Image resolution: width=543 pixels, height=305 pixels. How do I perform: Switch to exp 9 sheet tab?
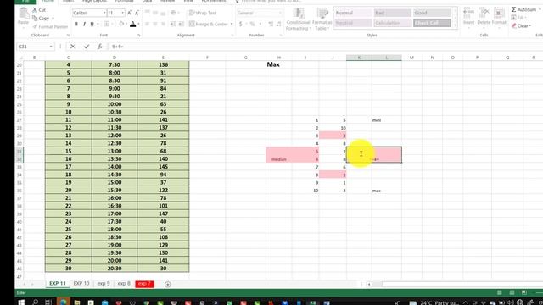(104, 284)
